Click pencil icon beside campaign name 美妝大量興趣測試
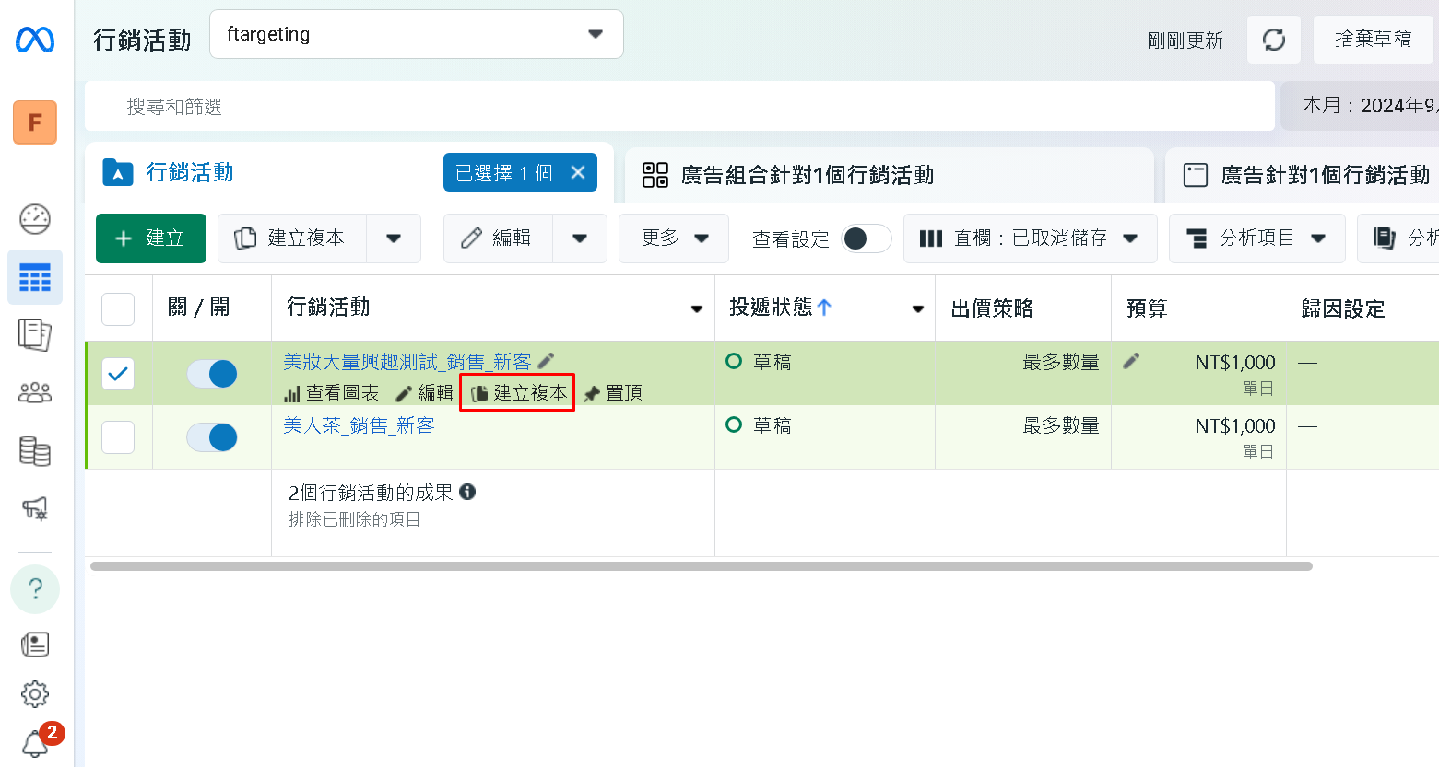This screenshot has width=1439, height=767. 546,361
